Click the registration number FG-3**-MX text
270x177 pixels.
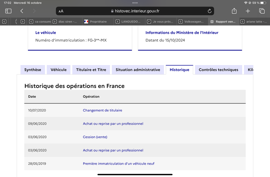point(97,40)
